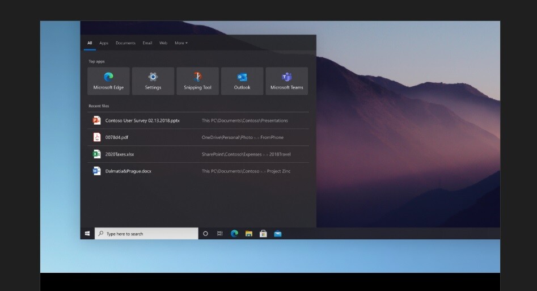The width and height of the screenshot is (537, 291).
Task: Switch to the Documents search tab
Action: click(125, 43)
